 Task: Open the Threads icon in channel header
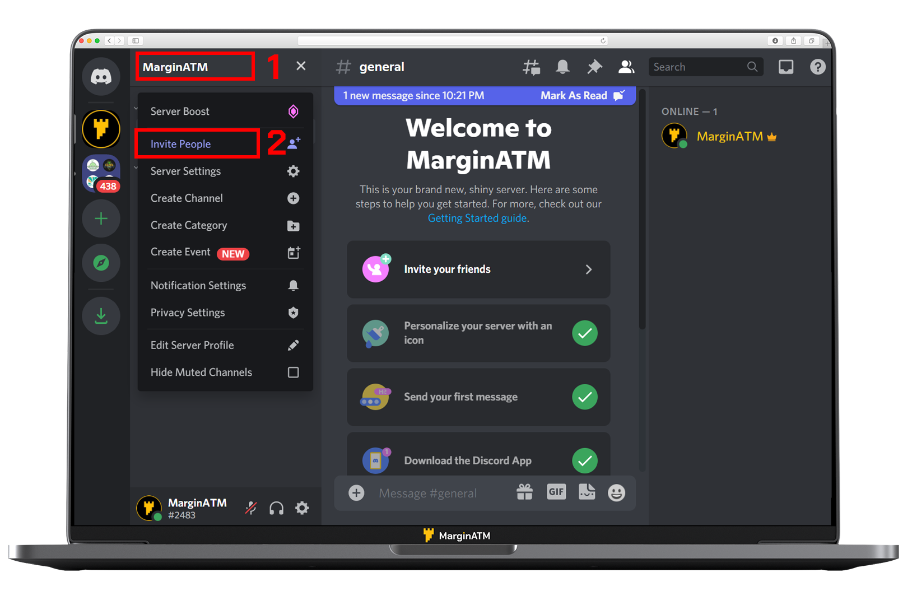click(x=531, y=67)
